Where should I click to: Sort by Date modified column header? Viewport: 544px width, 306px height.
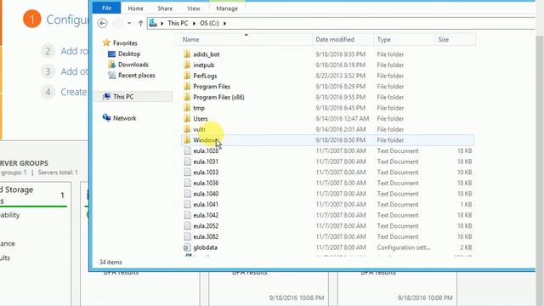[343, 40]
